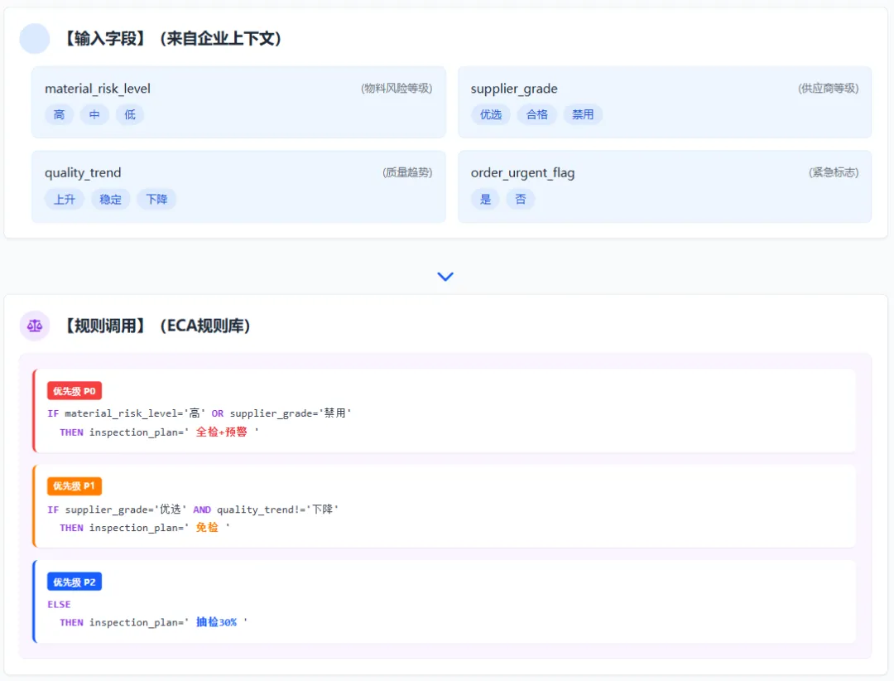This screenshot has width=894, height=681.
Task: Click the order_urgent_flag field name
Action: pyautogui.click(x=523, y=172)
